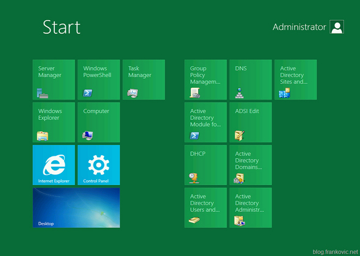Image resolution: width=360 pixels, height=256 pixels.
Task: Open the Task Manager tile
Action: (x=144, y=79)
